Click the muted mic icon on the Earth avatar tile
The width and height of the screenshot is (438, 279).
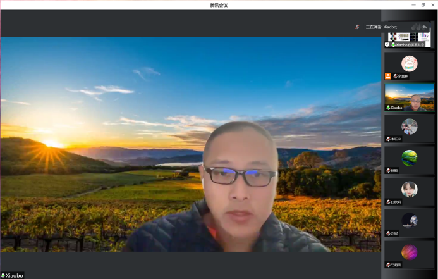pyautogui.click(x=388, y=233)
